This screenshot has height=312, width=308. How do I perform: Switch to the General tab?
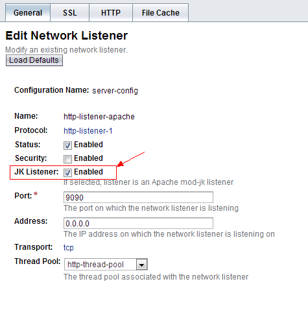(x=28, y=13)
